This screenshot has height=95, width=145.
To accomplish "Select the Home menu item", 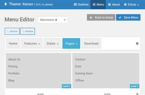I will (x=13, y=44).
